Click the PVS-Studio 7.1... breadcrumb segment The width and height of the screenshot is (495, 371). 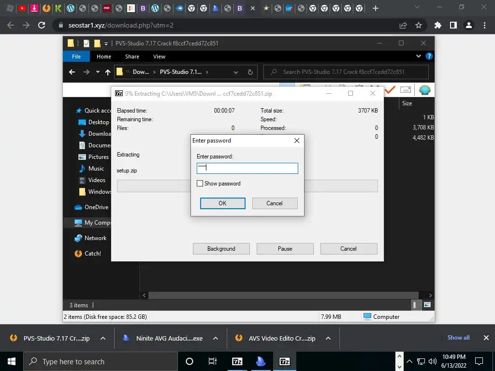(x=181, y=72)
